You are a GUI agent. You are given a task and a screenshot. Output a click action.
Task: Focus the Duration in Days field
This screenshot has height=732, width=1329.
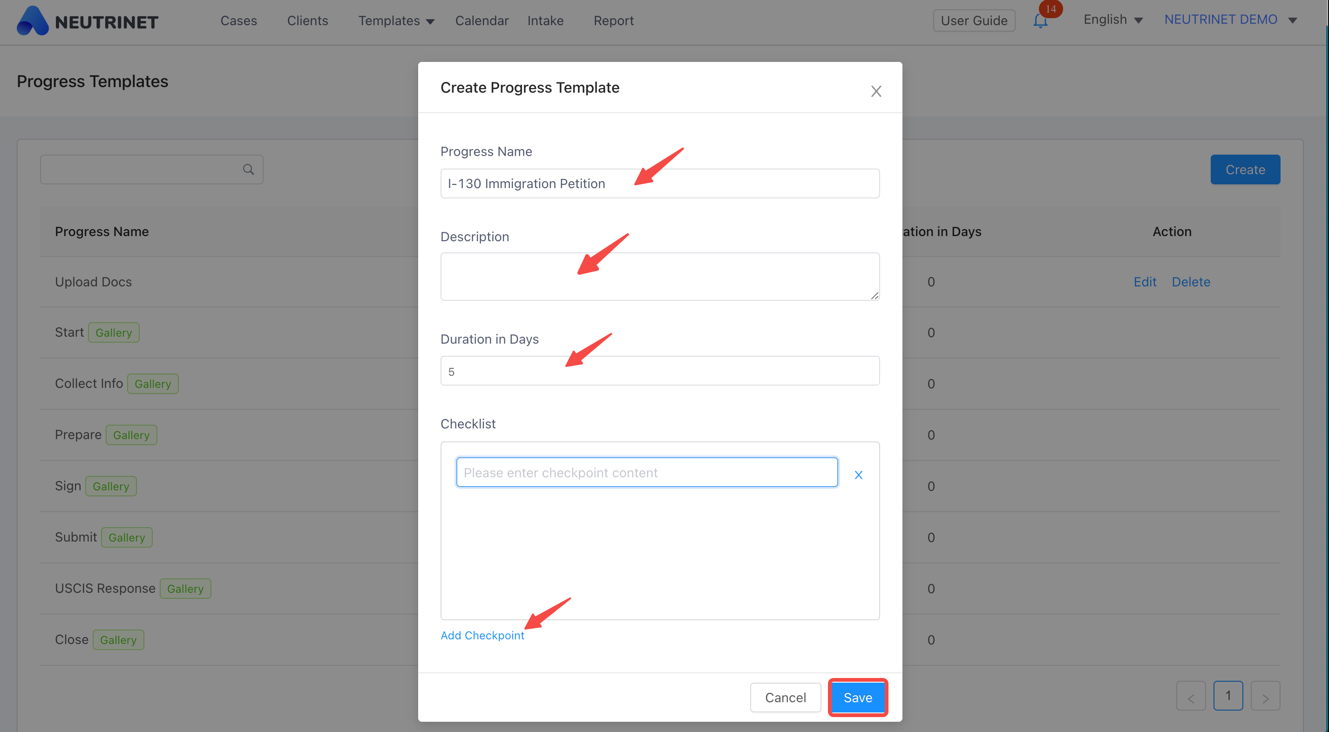(x=660, y=371)
